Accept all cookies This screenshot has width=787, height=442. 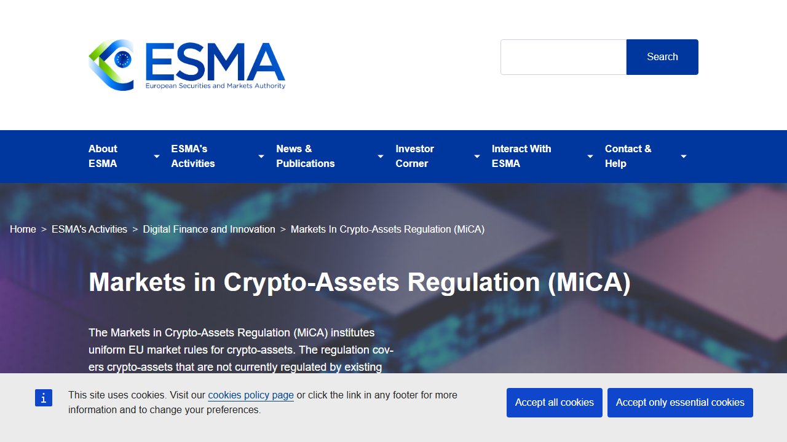[555, 403]
